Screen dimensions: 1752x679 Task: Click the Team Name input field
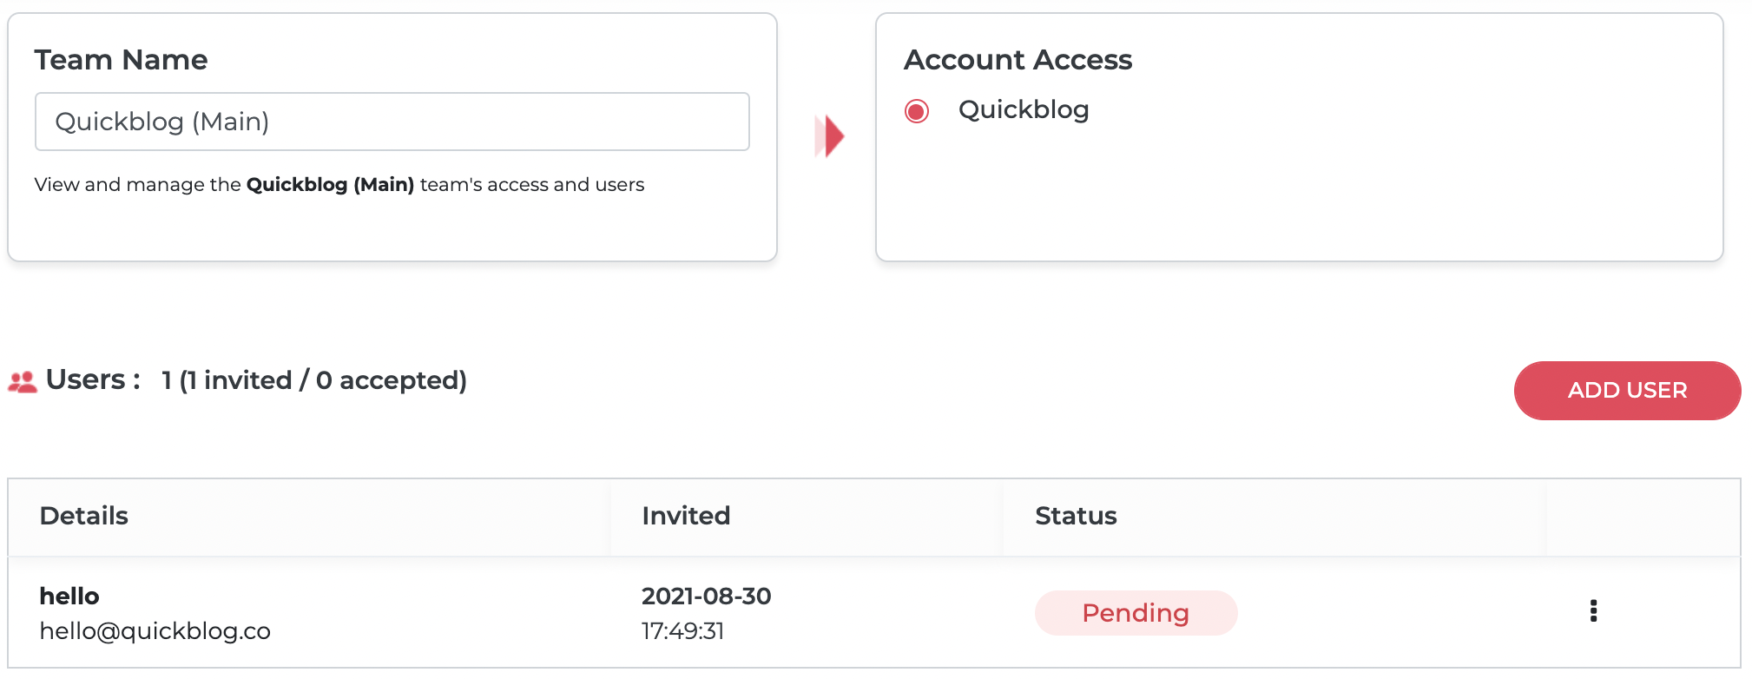pos(392,122)
